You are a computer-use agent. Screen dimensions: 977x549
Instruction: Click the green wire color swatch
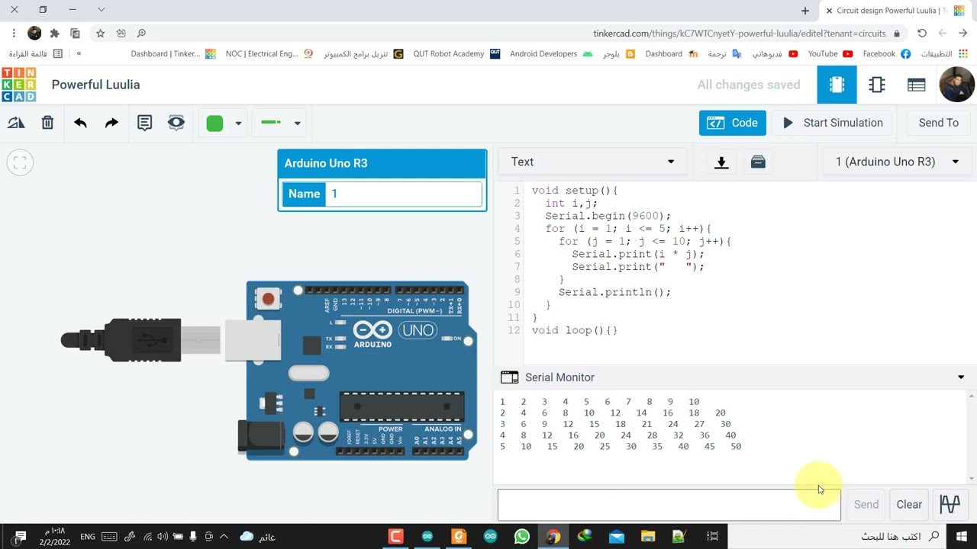tap(214, 124)
